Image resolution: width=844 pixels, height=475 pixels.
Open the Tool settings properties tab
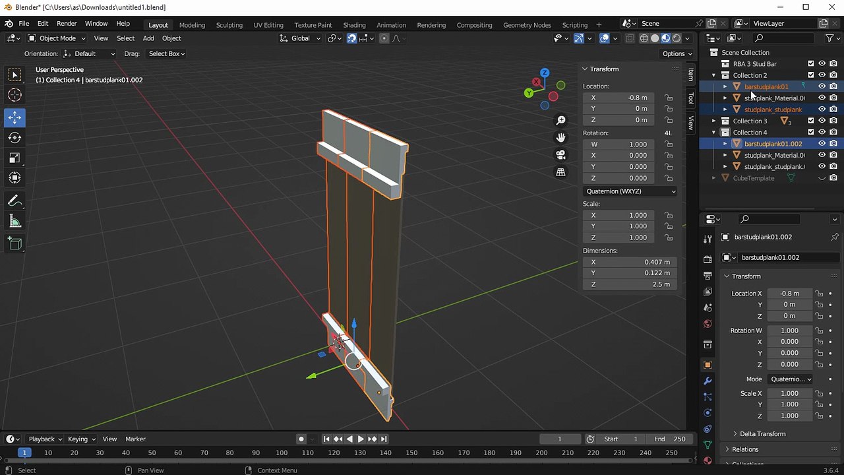708,239
